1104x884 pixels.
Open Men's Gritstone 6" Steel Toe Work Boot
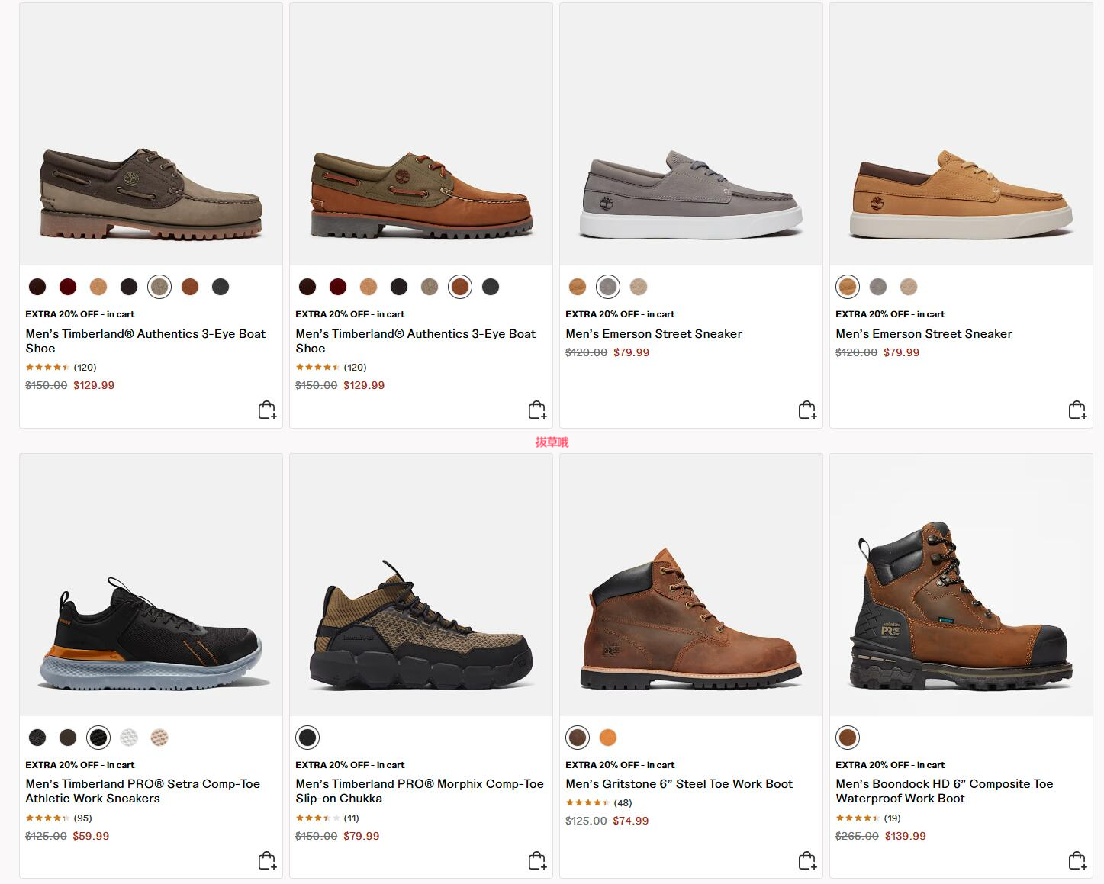pos(679,783)
